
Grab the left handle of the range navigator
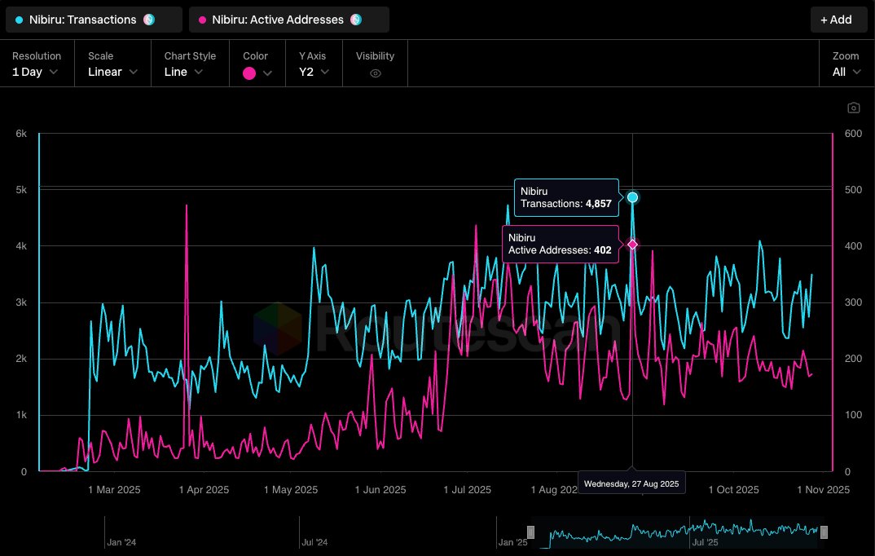[530, 532]
